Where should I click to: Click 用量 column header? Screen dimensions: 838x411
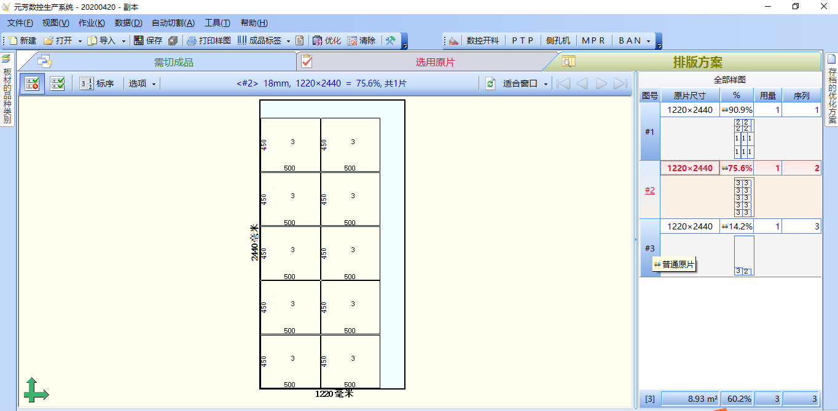point(768,96)
